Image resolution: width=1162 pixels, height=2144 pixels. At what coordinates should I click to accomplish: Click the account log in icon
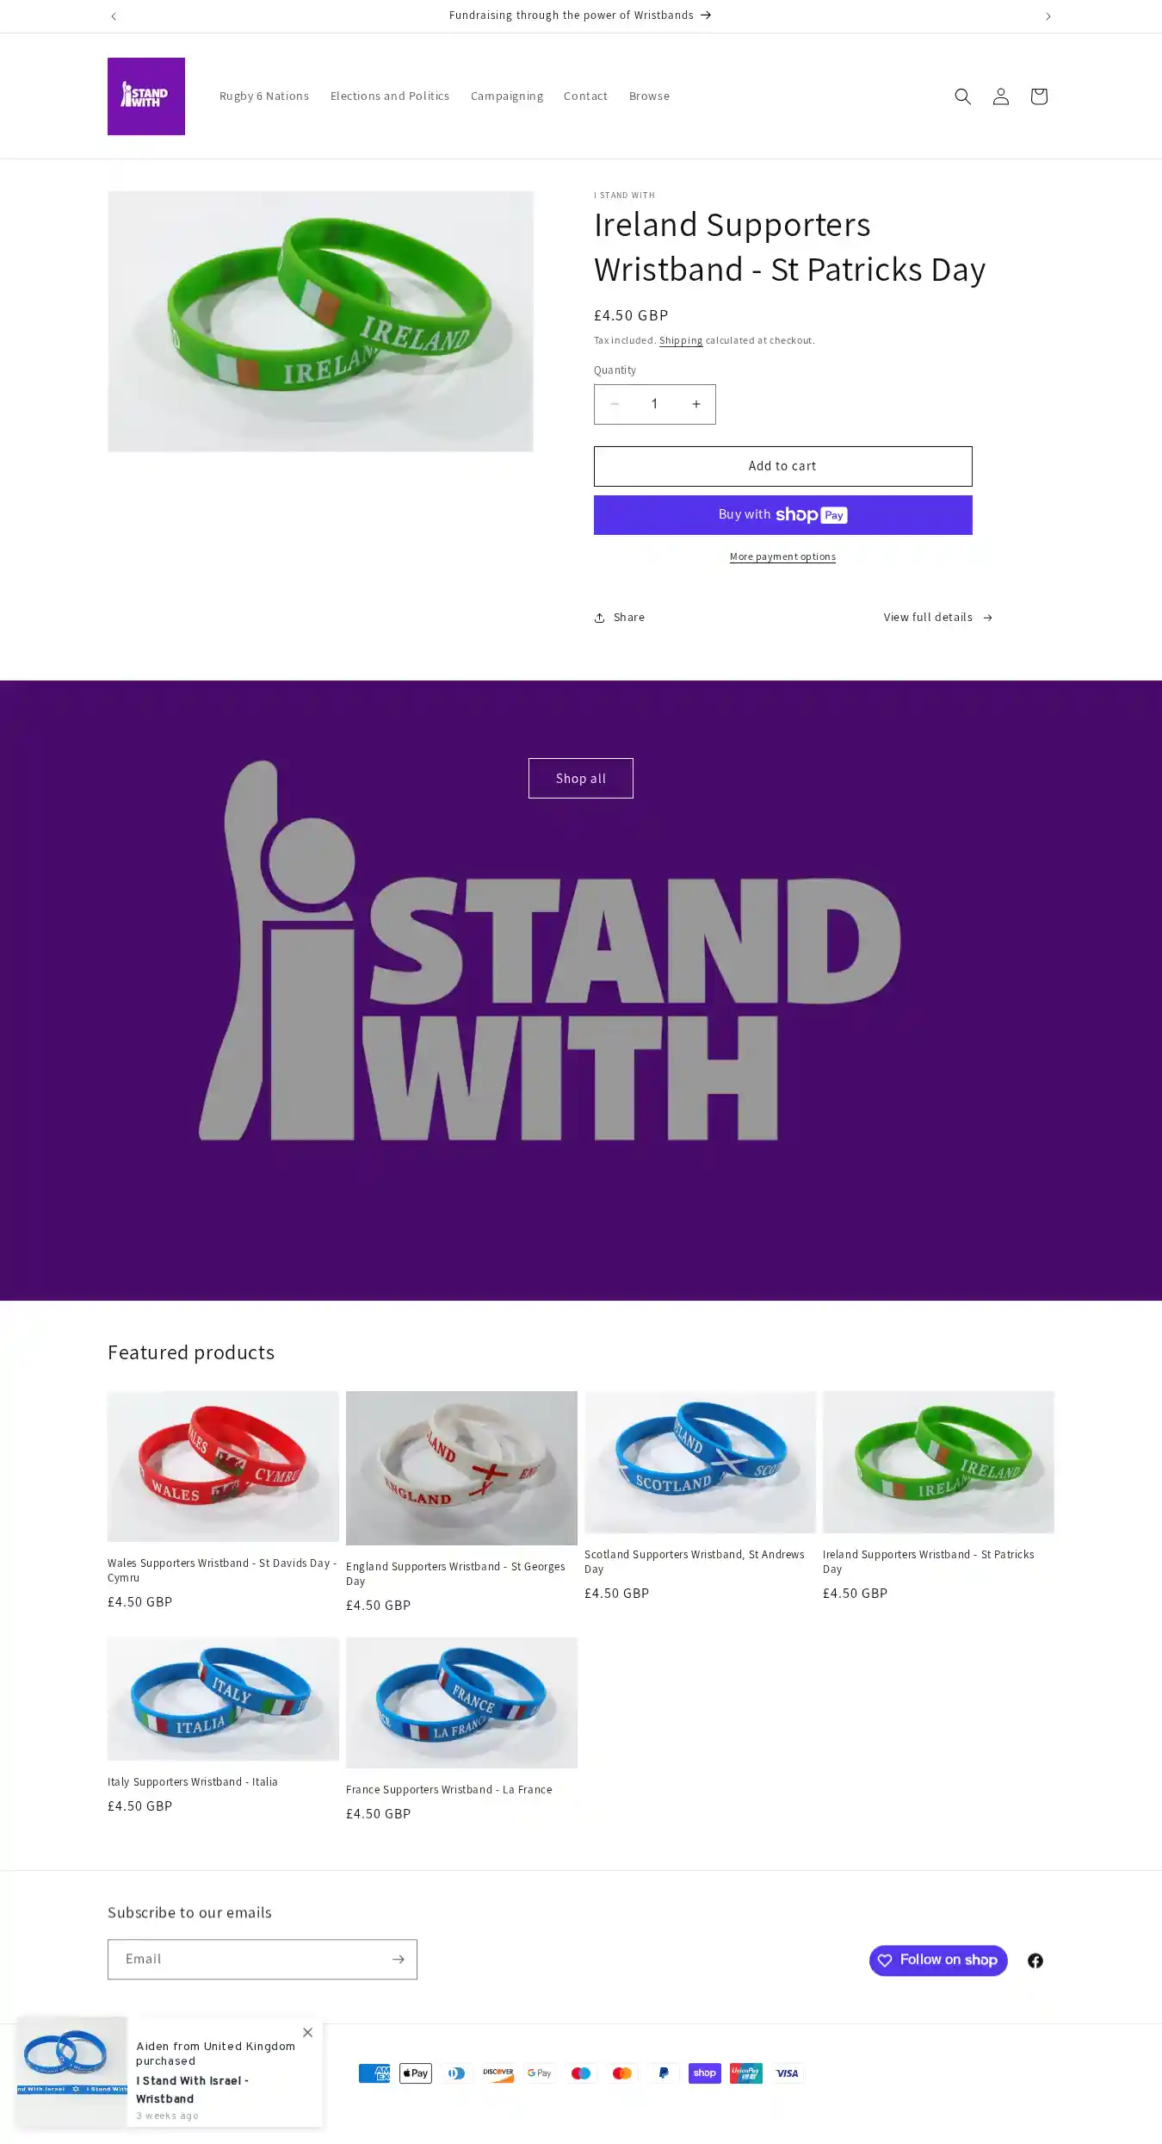pos(1000,96)
